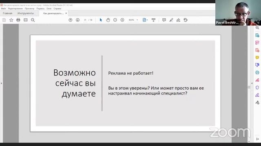Image resolution: width=261 pixels, height=146 pixels.
Task: Click the scroll down arrow at bottom
Action: pos(249,142)
